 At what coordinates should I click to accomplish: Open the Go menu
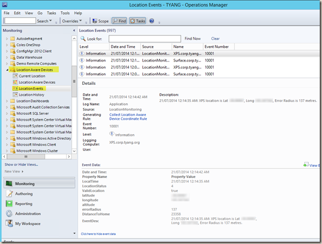coord(40,13)
